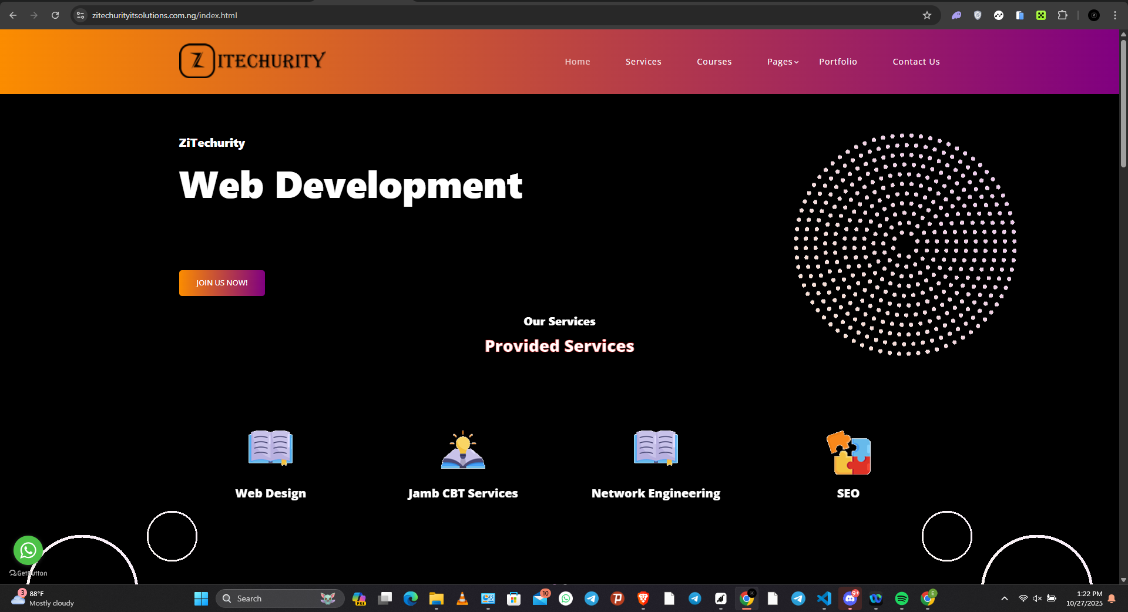
Task: Show hidden system tray icons
Action: pos(1004,598)
